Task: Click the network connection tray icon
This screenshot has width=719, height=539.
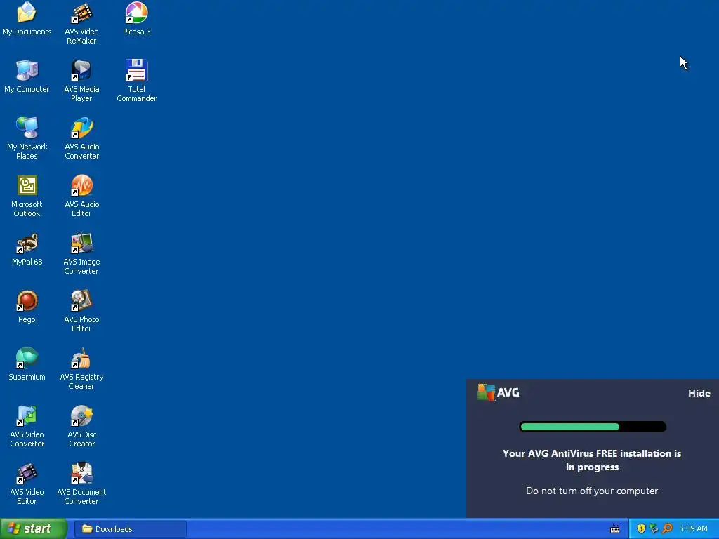Action: (654, 528)
